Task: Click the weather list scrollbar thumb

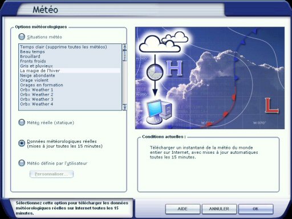Action: click(125, 55)
